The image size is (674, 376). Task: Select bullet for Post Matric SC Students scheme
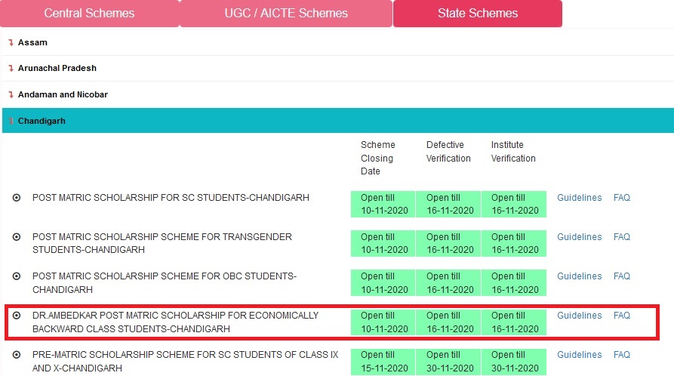point(17,198)
